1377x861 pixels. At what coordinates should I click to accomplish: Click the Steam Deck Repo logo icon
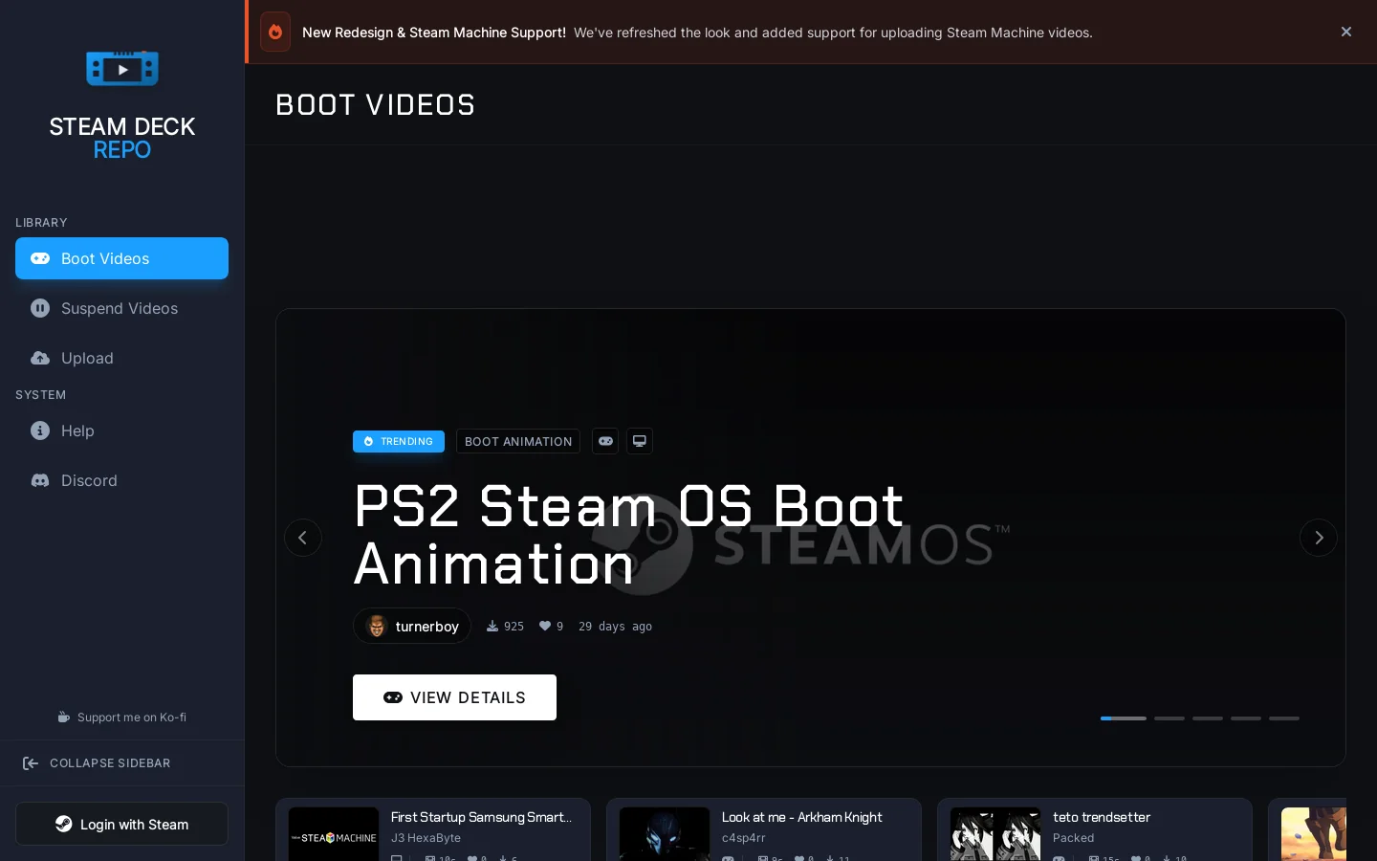[x=122, y=68]
